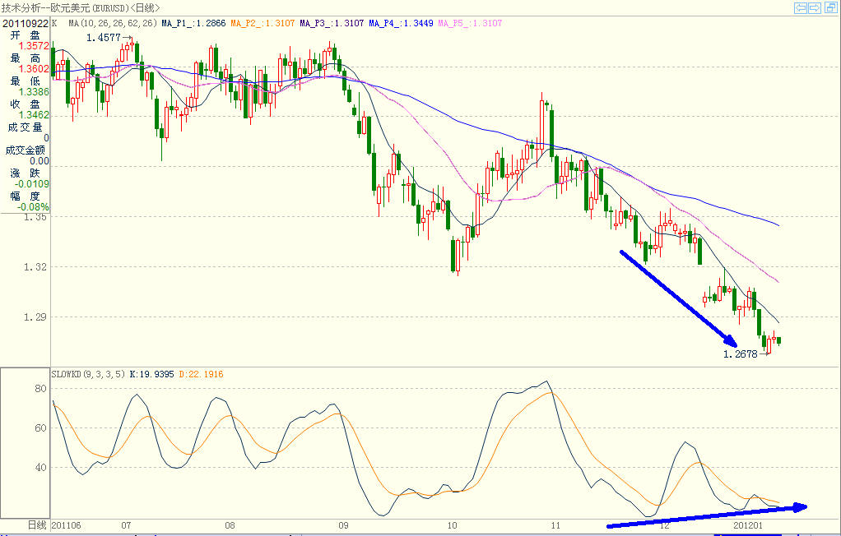The image size is (841, 536).
Task: Click the 40 level on the SLOWKD axis
Action: 40,468
